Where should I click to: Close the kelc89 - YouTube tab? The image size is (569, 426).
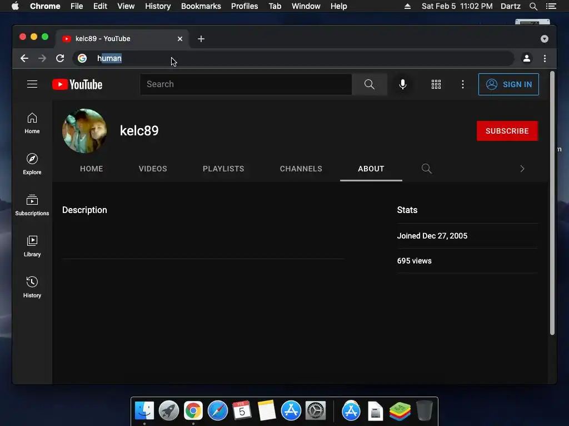[x=179, y=39]
